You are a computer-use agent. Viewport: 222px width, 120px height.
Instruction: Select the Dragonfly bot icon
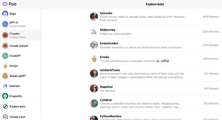click(5, 96)
